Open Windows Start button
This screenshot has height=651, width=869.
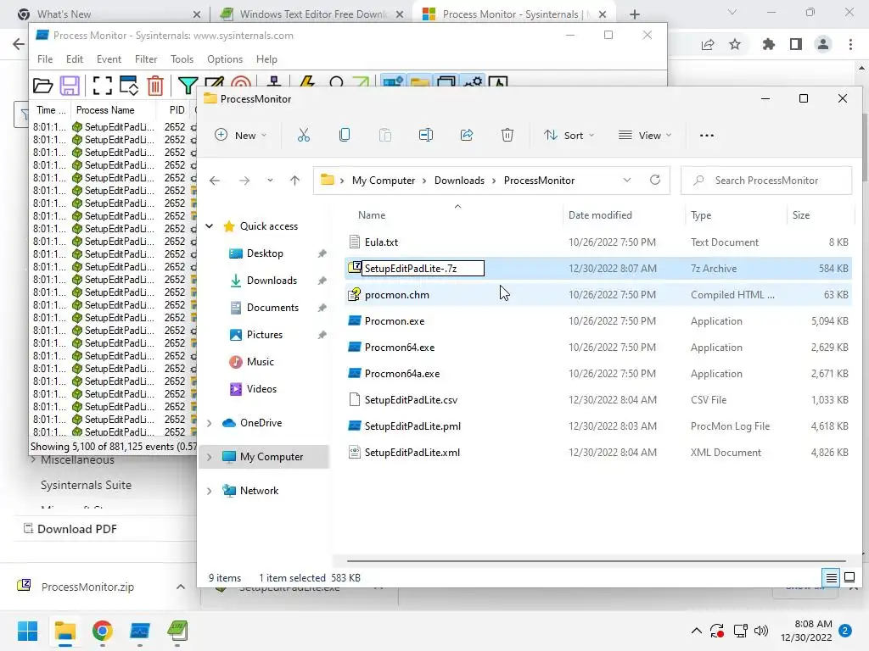pos(27,631)
